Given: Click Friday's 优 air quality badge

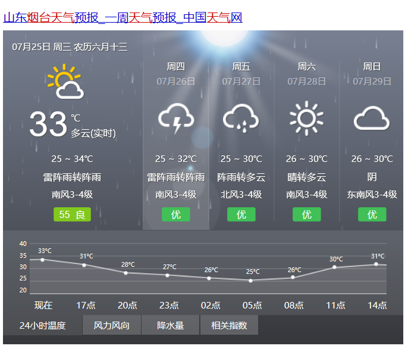Looking at the screenshot, I should 241,214.
